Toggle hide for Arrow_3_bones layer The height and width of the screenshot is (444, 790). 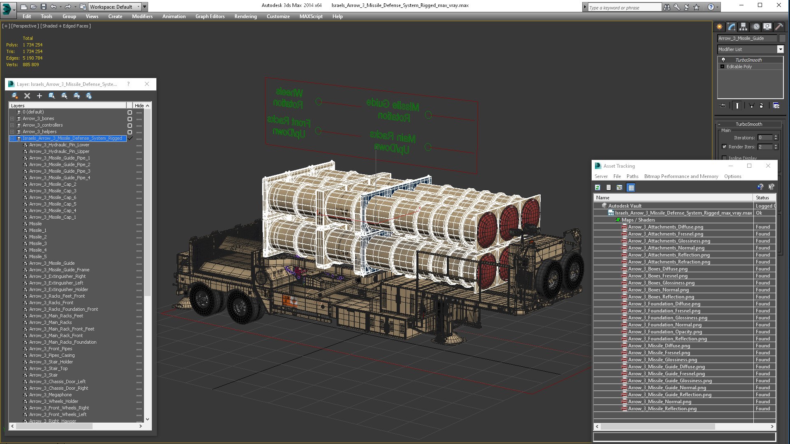[139, 119]
